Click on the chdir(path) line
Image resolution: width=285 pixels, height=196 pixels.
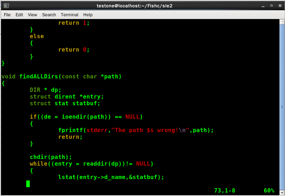point(51,157)
